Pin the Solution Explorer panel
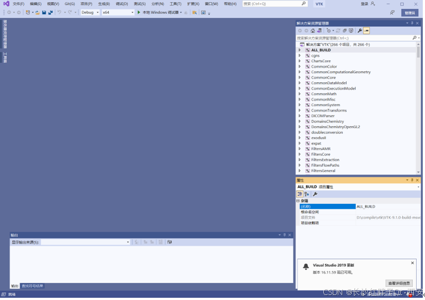The width and height of the screenshot is (425, 300). [x=412, y=23]
